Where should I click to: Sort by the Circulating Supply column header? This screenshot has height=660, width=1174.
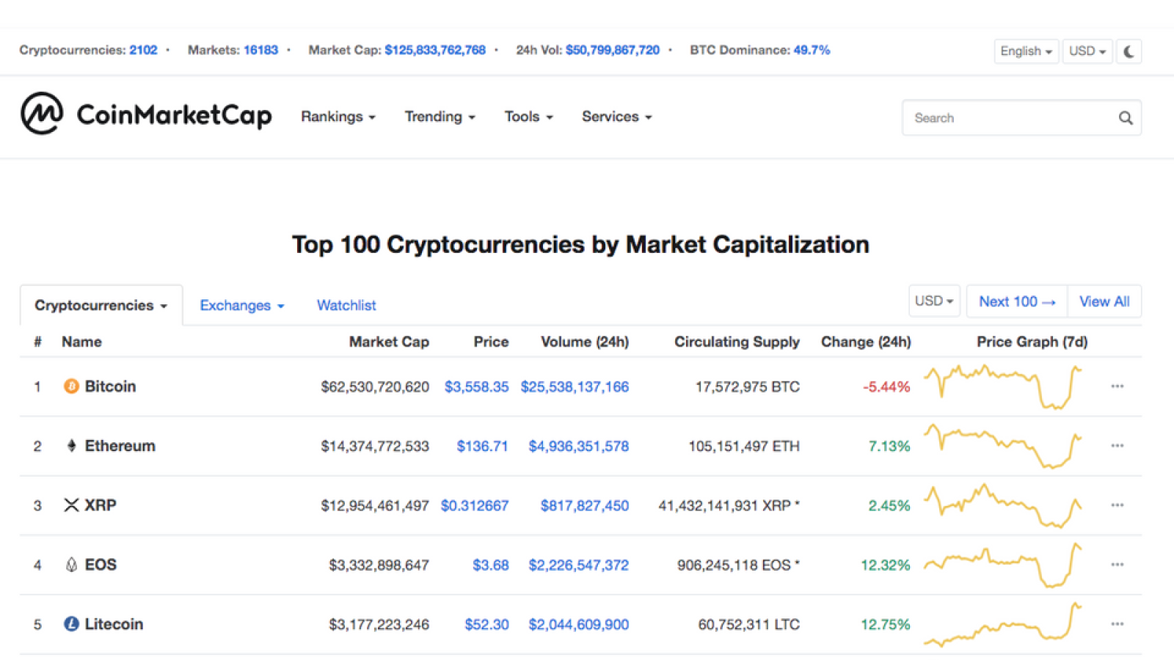point(737,342)
